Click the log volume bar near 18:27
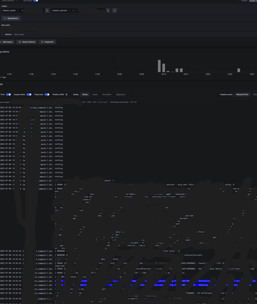The height and width of the screenshot is (304, 257). tap(239, 70)
